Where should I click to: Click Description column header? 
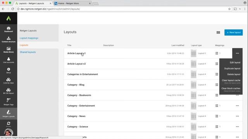108,45
